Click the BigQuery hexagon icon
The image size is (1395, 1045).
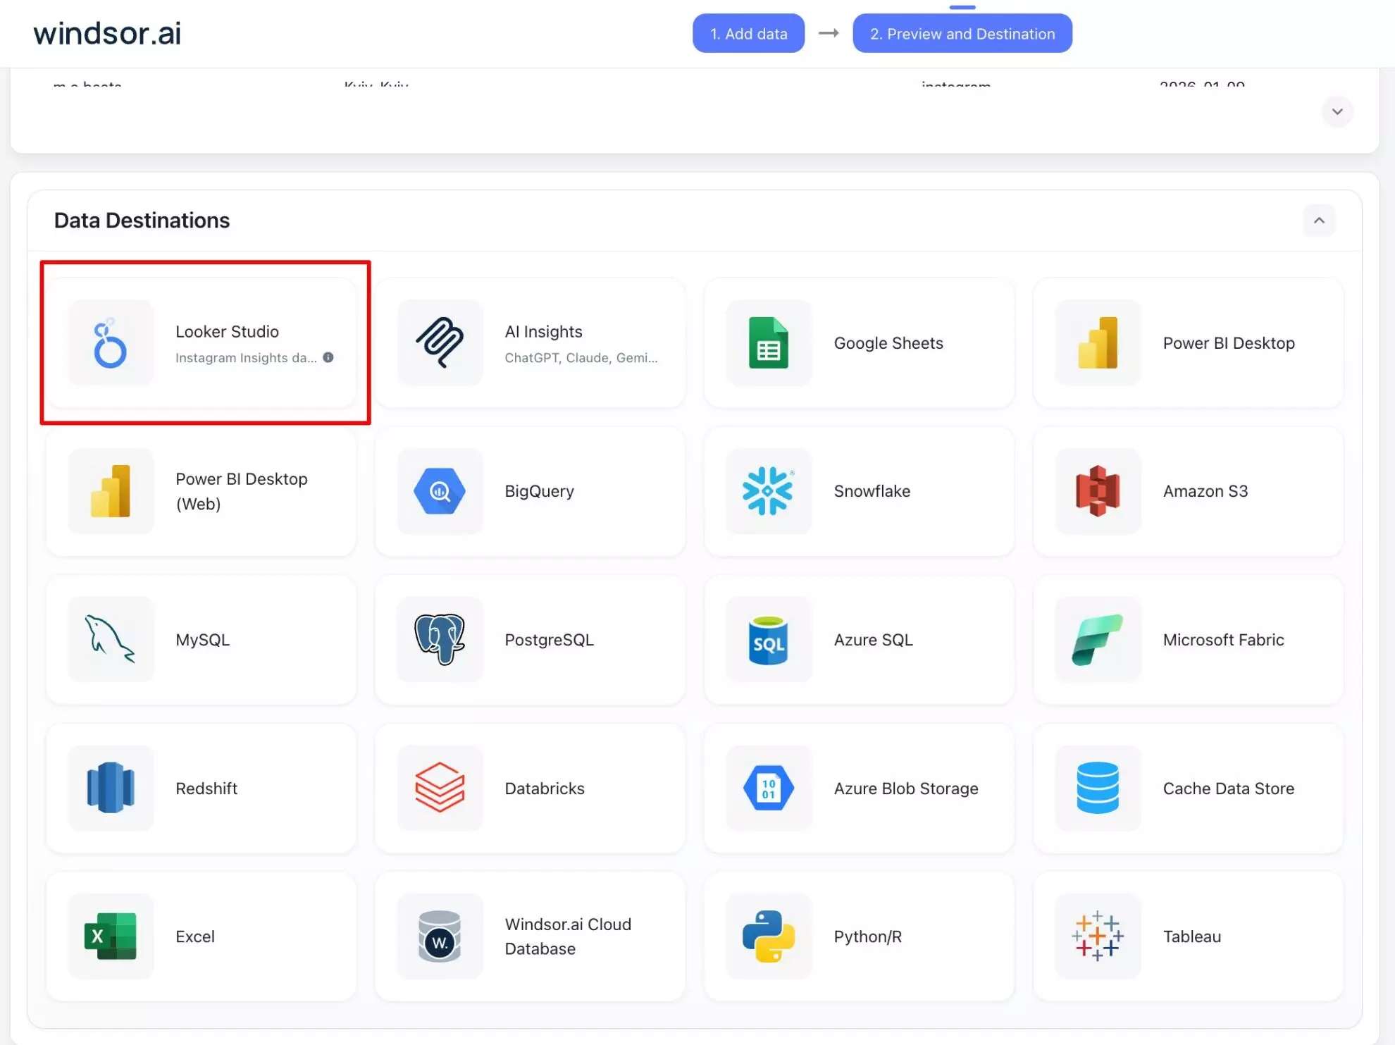click(440, 491)
